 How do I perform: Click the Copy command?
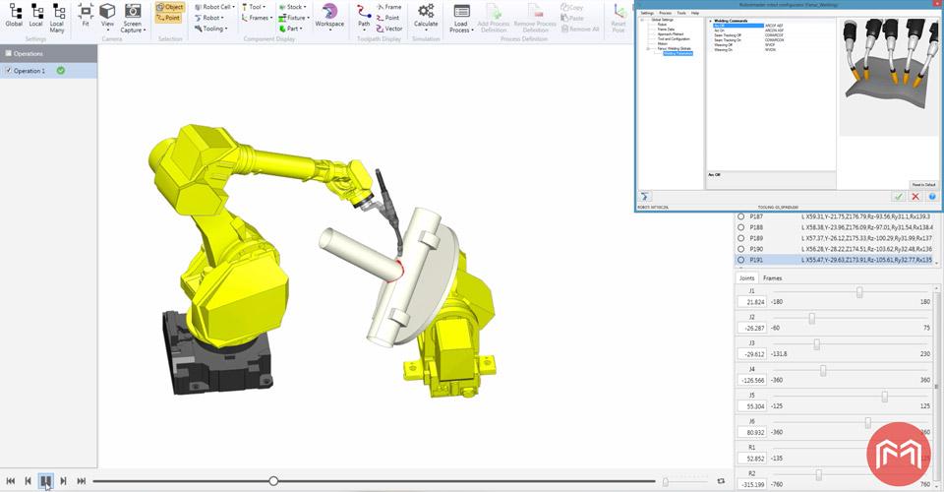tap(572, 7)
